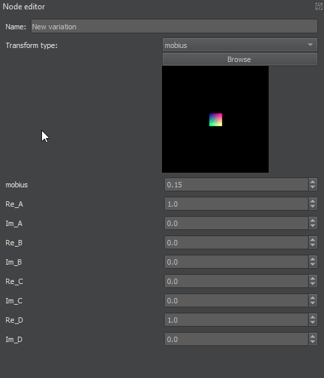Click the mobius value field showing 0.15
Screen dimensions: 324x378
(x=236, y=185)
